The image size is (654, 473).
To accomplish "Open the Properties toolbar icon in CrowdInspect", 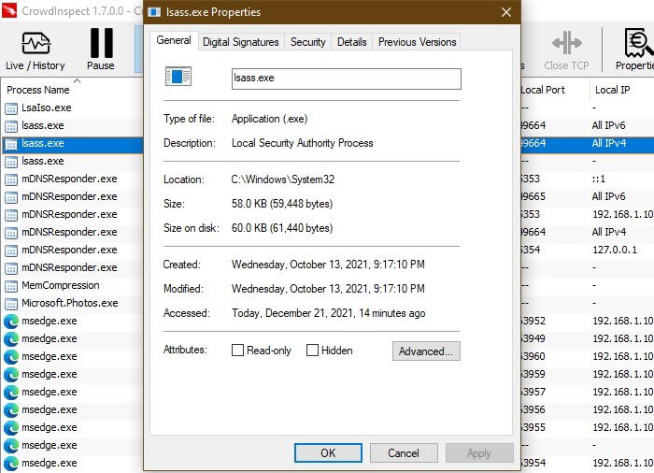I will click(638, 42).
